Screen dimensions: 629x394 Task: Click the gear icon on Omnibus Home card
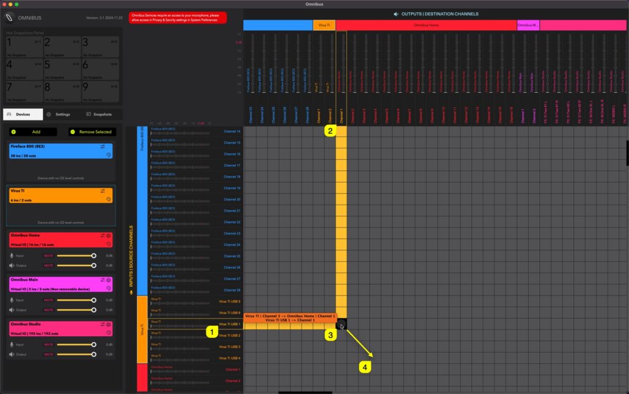pyautogui.click(x=108, y=235)
